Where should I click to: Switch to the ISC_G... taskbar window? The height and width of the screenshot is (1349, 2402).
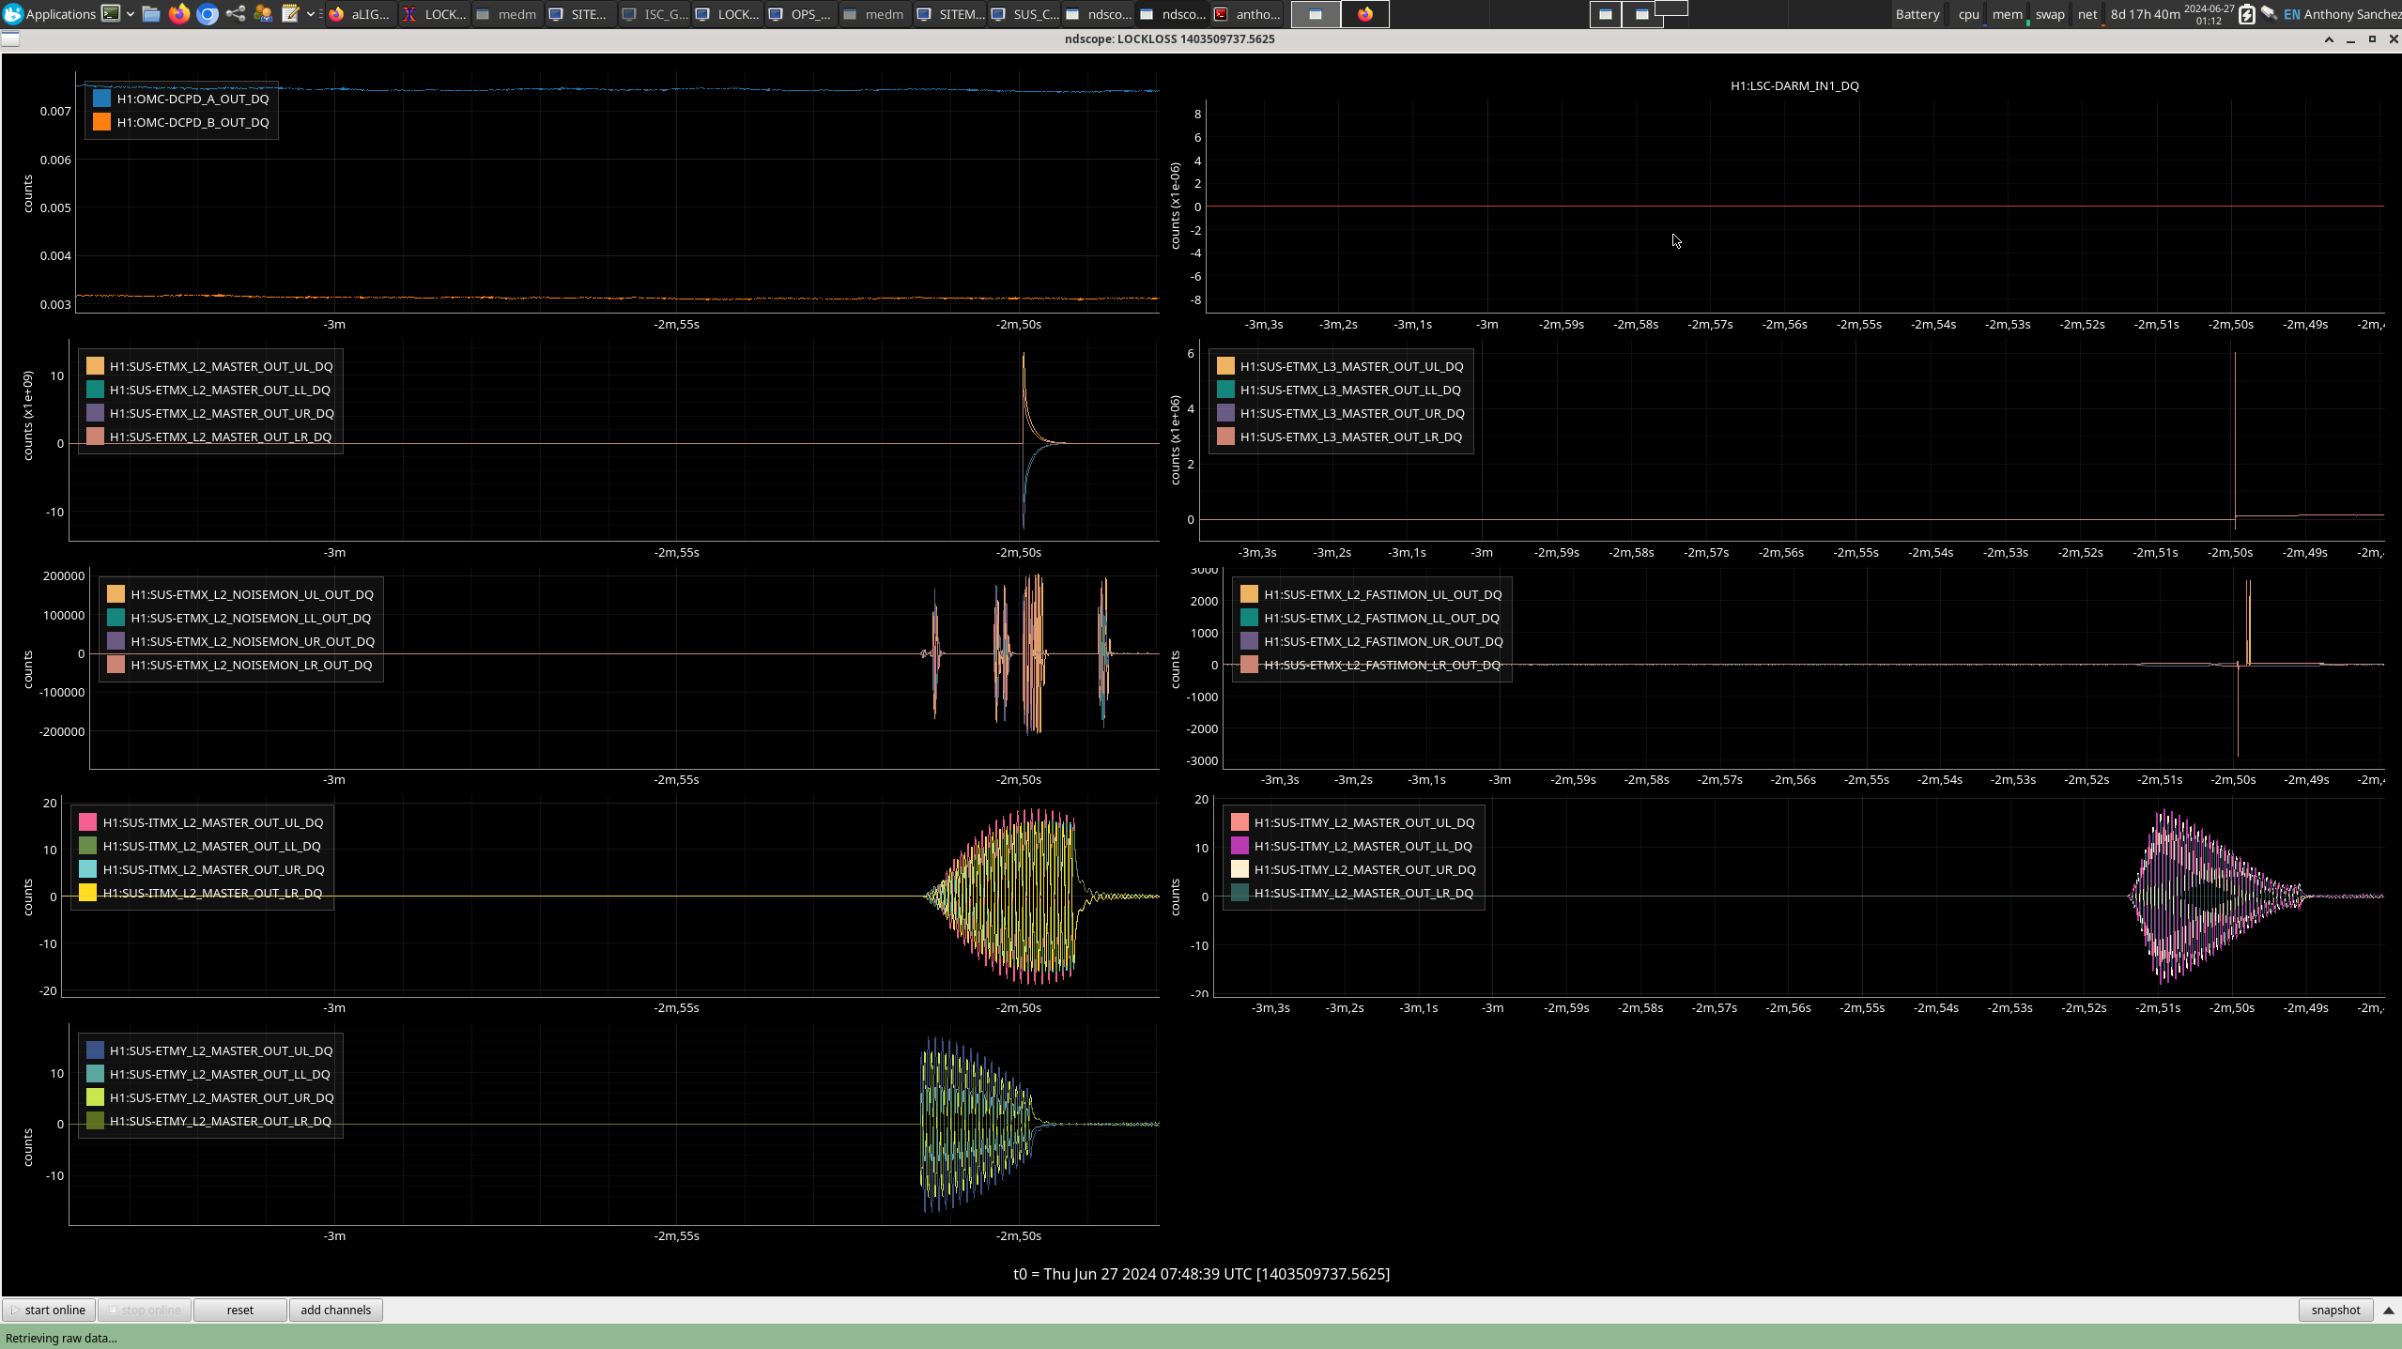pos(654,14)
